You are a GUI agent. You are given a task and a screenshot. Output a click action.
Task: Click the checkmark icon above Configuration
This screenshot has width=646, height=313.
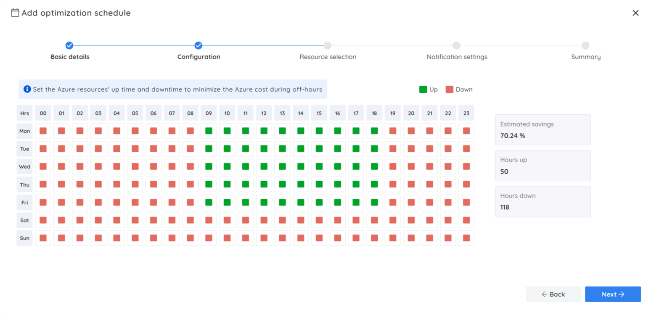(199, 45)
